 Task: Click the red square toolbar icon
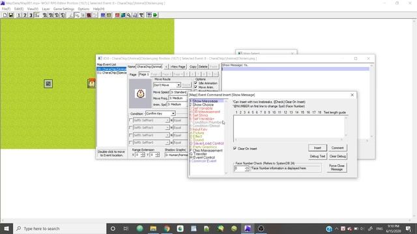tap(117, 15)
